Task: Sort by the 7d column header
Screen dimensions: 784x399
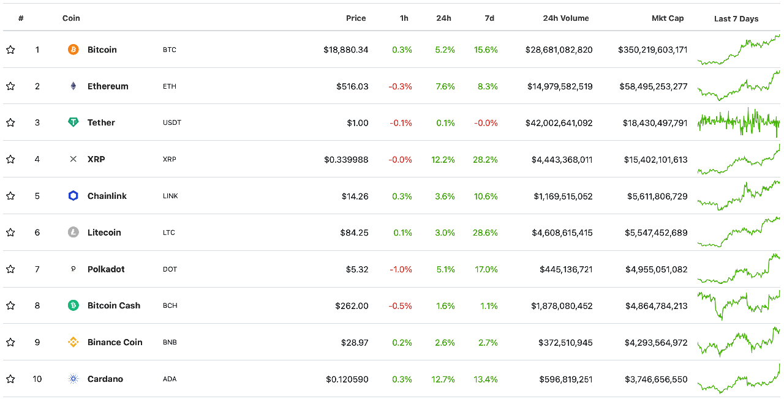Action: [489, 18]
